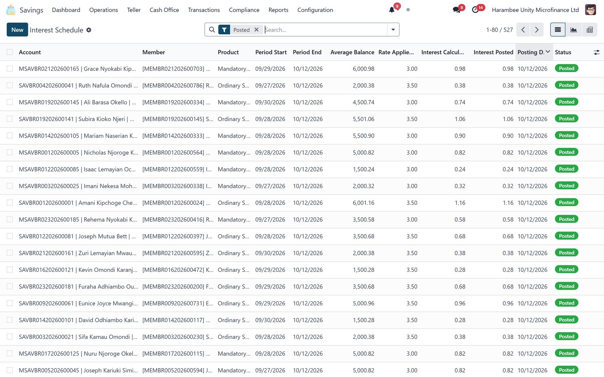Check the Subira Kioko Njeri row checkbox
This screenshot has height=377, width=604.
pos(10,119)
